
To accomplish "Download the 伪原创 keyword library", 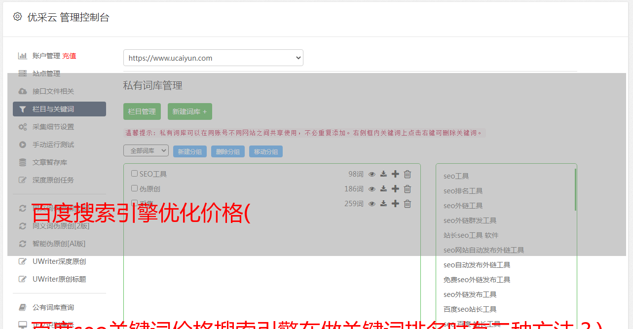I will click(x=383, y=189).
